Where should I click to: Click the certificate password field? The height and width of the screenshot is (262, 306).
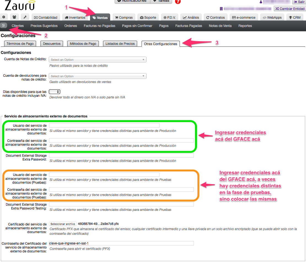point(121,243)
